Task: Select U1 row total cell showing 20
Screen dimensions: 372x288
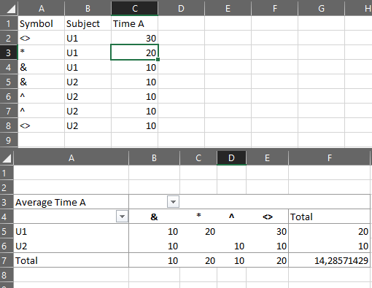Action: [x=330, y=231]
